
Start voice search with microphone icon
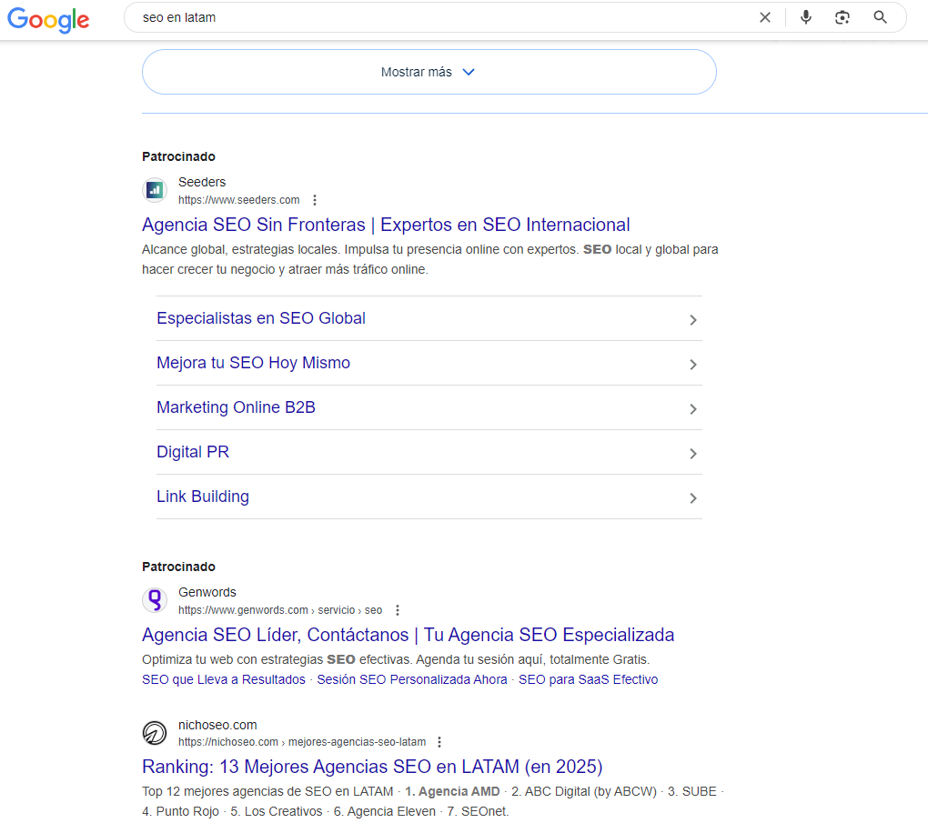pos(805,17)
